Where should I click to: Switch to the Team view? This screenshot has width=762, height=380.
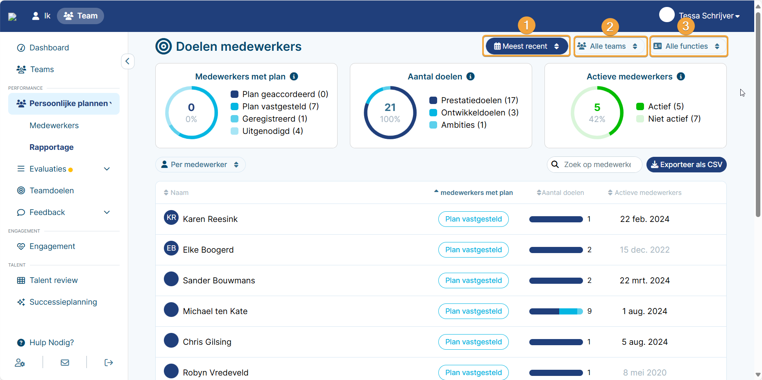coord(81,16)
